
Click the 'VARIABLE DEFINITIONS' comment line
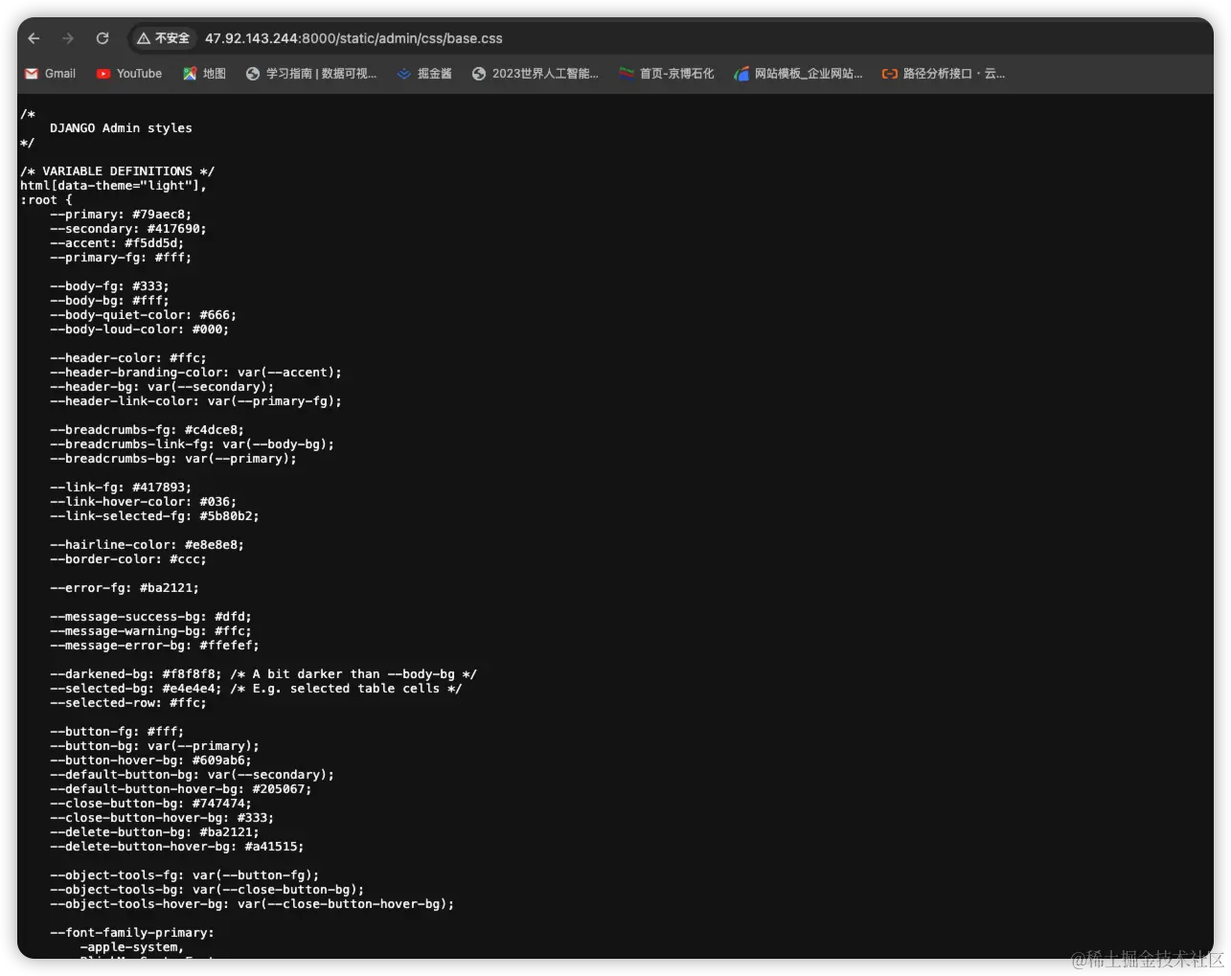(x=117, y=171)
